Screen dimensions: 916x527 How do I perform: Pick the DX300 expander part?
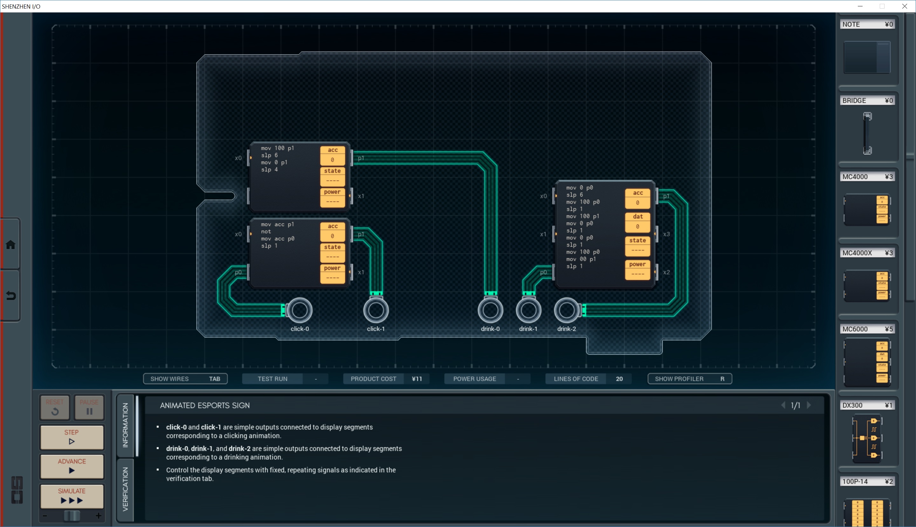coord(867,438)
